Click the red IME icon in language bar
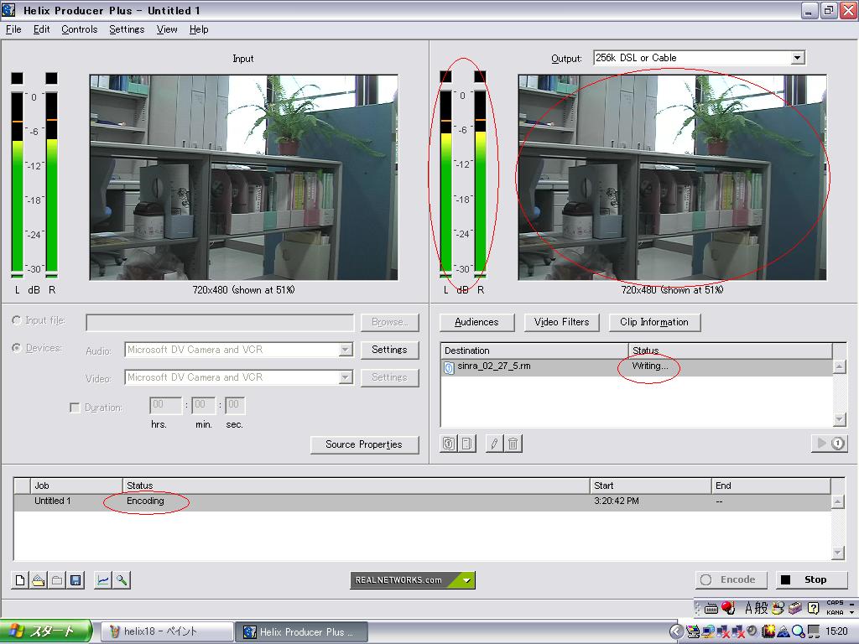This screenshot has width=859, height=644. pyautogui.click(x=728, y=607)
